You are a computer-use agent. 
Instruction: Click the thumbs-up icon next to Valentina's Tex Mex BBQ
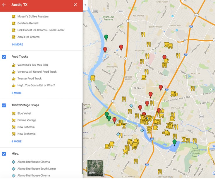pyautogui.click(x=13, y=65)
